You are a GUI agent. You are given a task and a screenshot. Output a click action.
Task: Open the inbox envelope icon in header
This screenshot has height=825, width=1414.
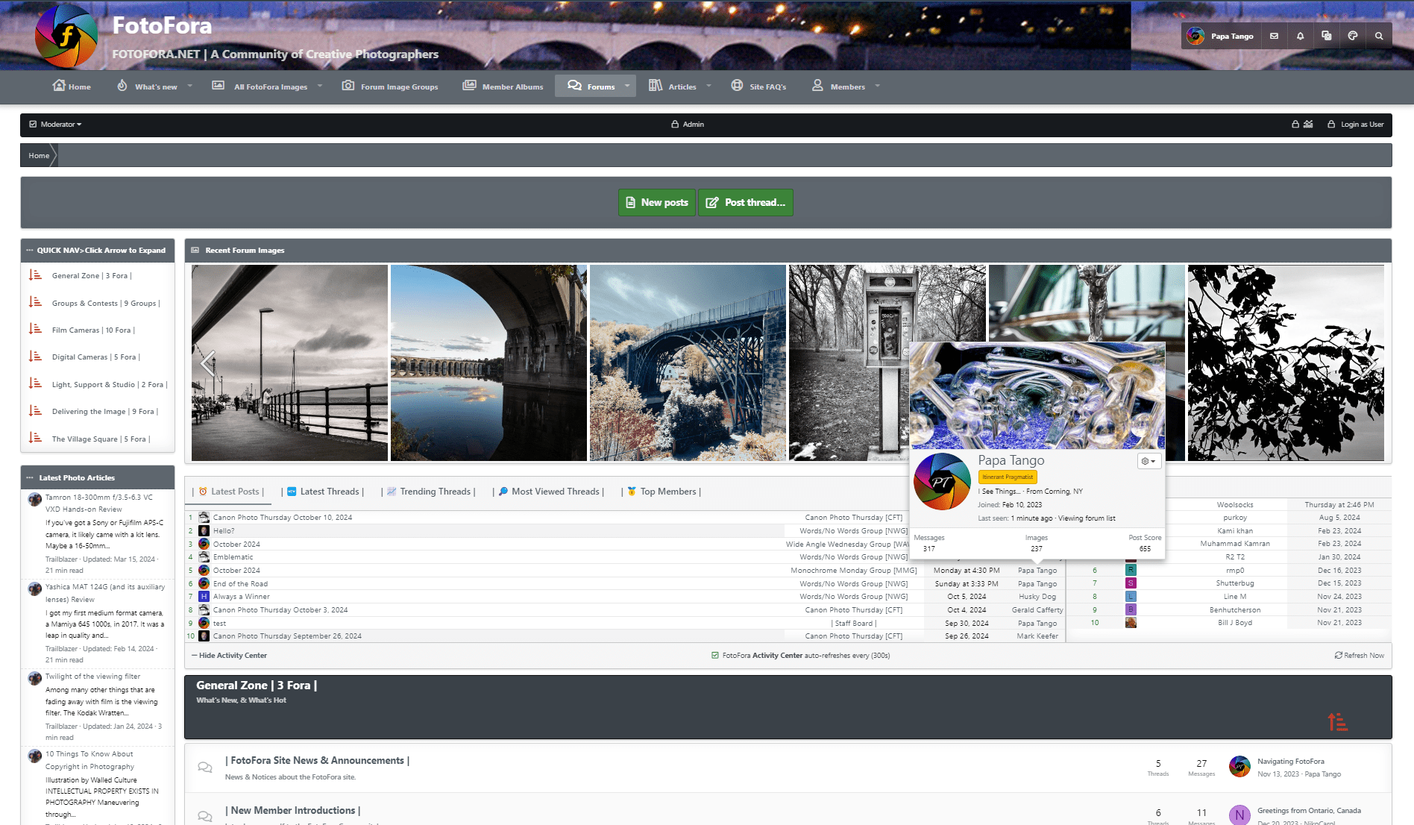(1274, 36)
